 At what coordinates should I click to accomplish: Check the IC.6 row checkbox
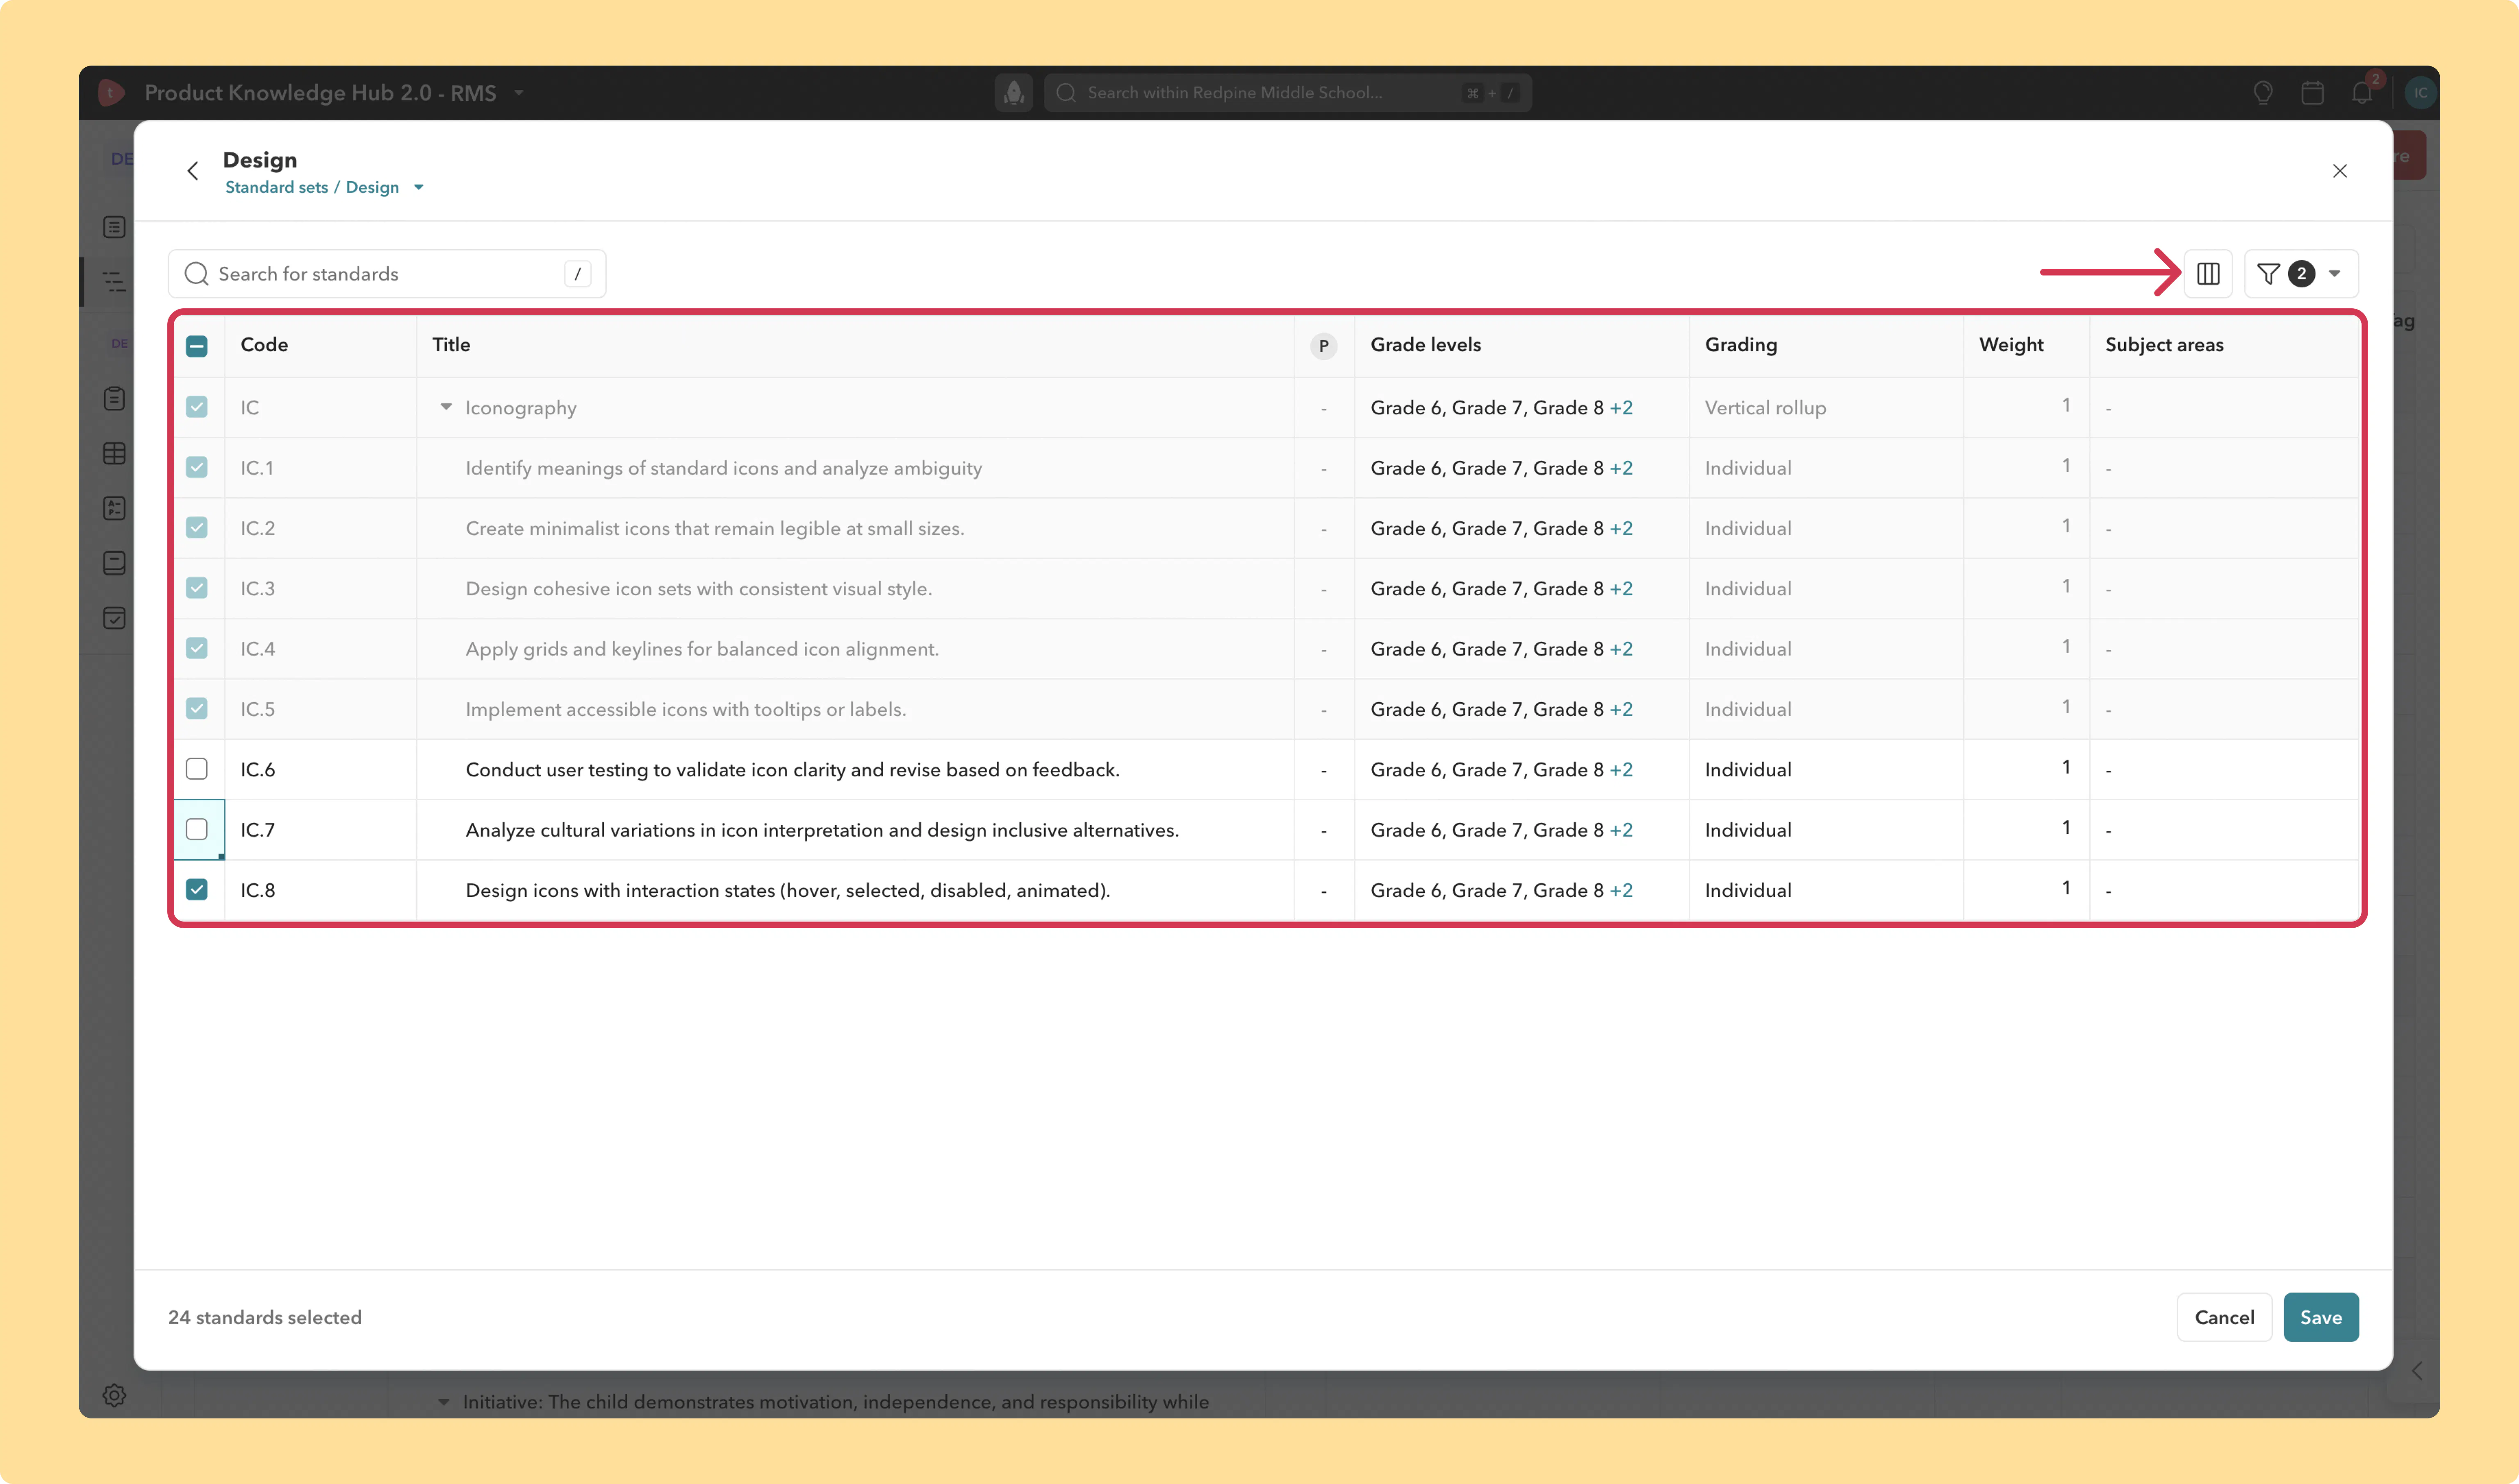(197, 769)
